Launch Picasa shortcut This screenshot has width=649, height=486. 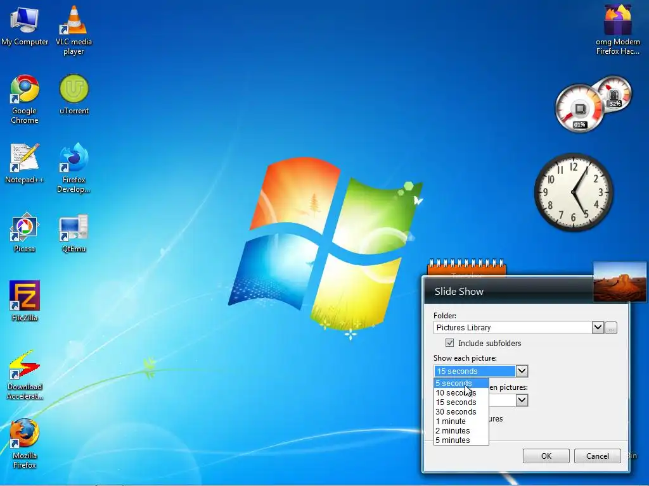pos(25,232)
